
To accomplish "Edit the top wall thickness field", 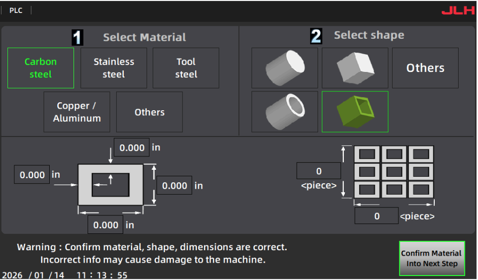I will click(132, 148).
